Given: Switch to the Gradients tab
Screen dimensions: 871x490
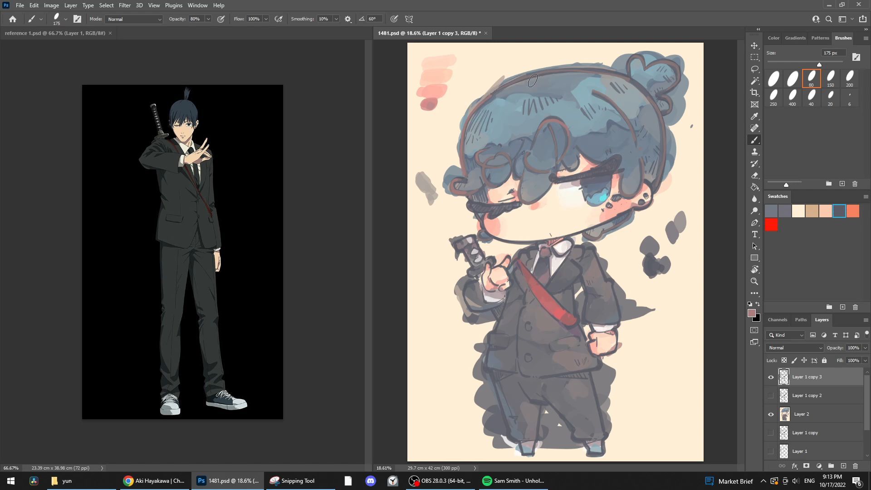Looking at the screenshot, I should [795, 38].
